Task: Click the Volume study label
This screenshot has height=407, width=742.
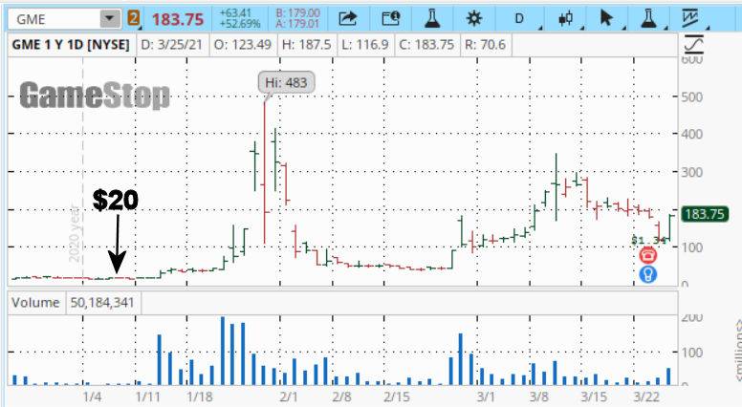Action: 35,303
